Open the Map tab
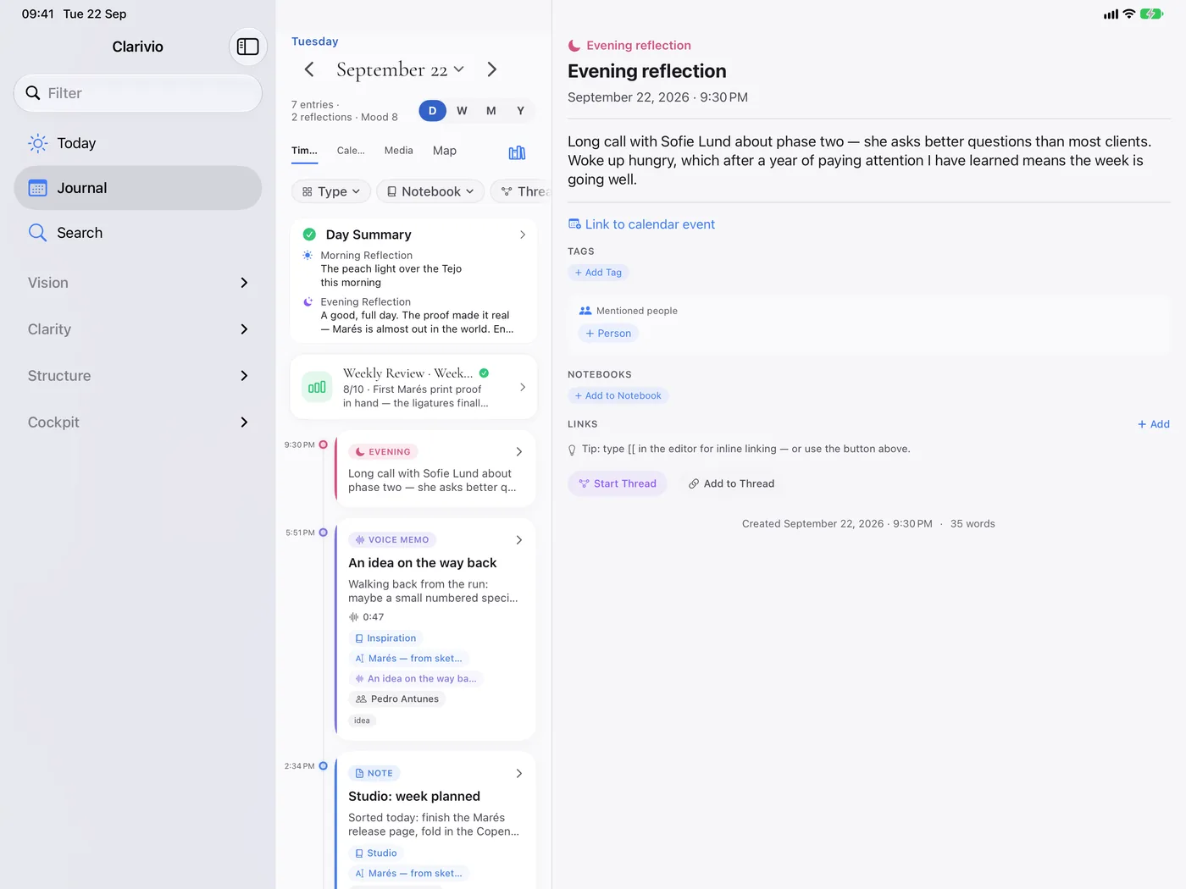1186x889 pixels. pyautogui.click(x=445, y=151)
